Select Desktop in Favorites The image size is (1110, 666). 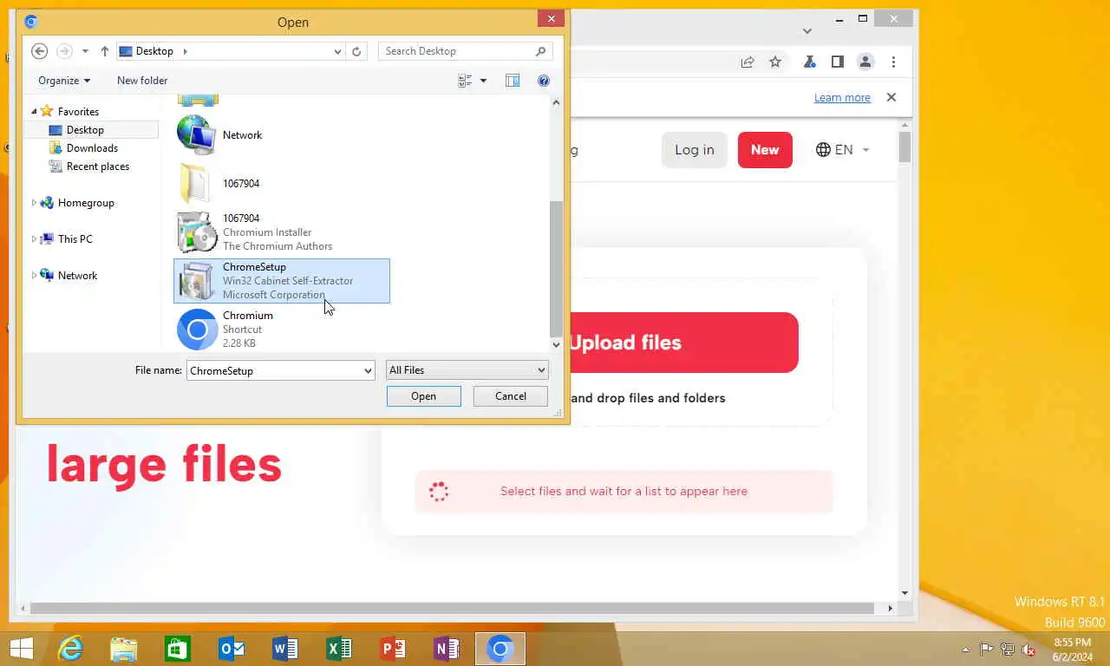pos(85,130)
